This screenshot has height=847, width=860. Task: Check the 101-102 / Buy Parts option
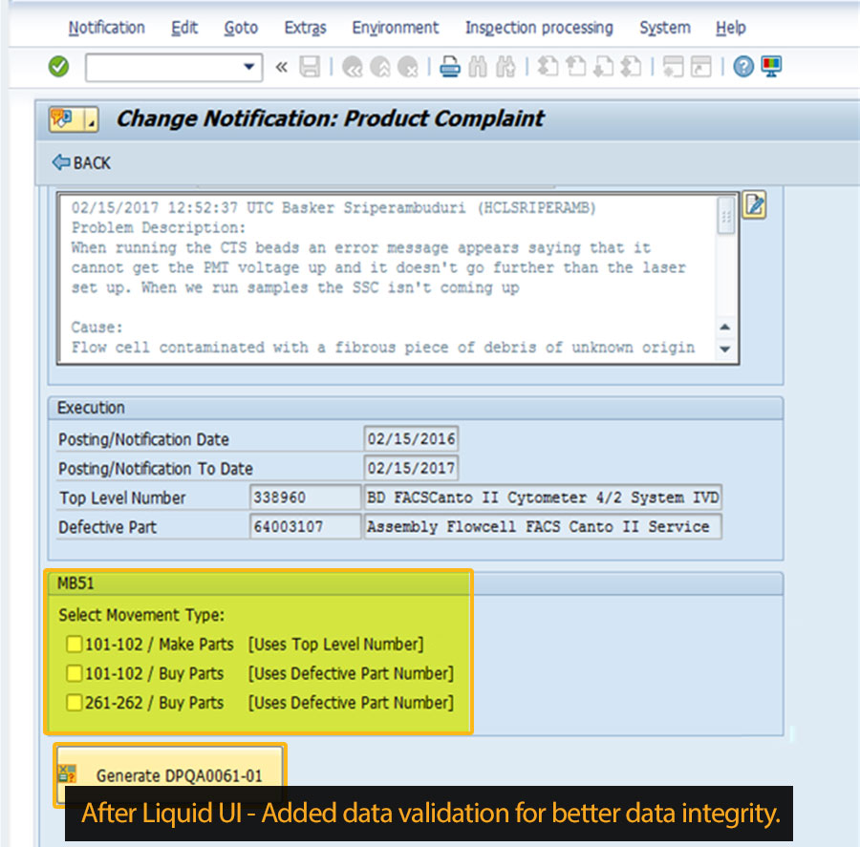pyautogui.click(x=75, y=674)
